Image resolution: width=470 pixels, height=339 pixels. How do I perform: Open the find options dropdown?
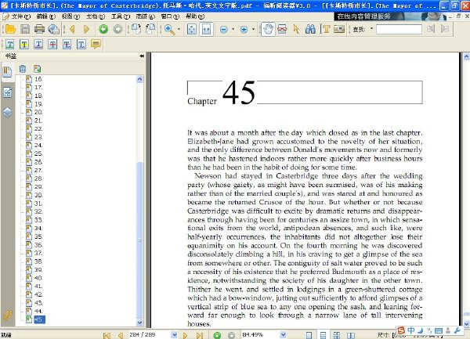click(371, 29)
